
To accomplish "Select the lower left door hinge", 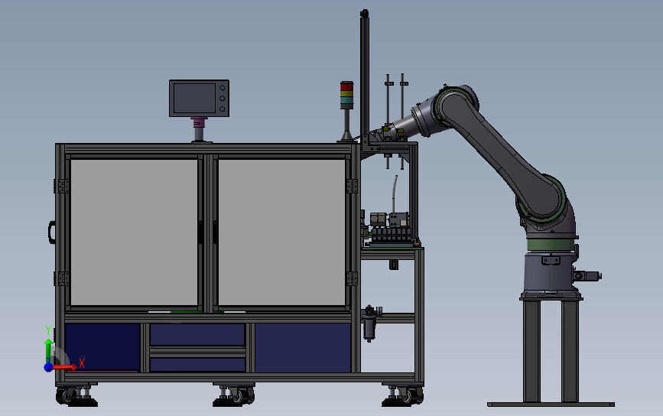I will [x=62, y=278].
